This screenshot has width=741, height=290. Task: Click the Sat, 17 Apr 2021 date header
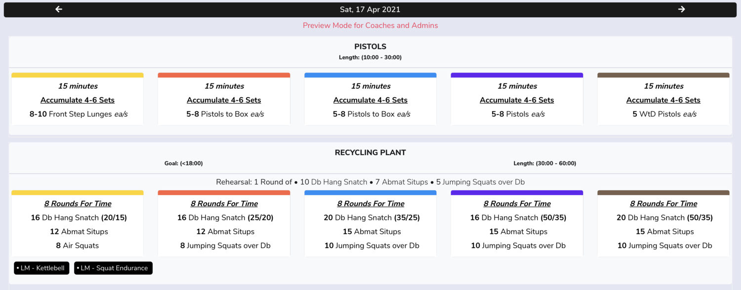370,9
